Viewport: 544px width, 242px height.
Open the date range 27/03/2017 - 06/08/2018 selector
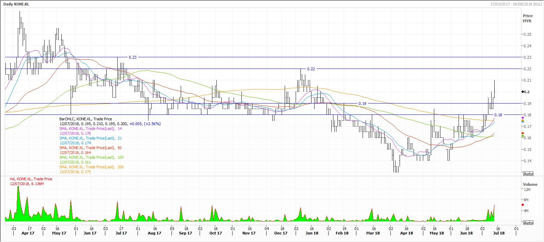tap(513, 3)
